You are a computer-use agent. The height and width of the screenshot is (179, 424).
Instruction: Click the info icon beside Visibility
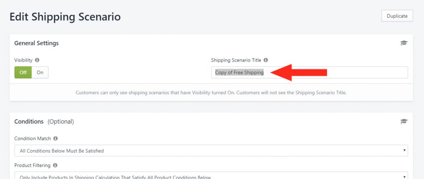37,60
